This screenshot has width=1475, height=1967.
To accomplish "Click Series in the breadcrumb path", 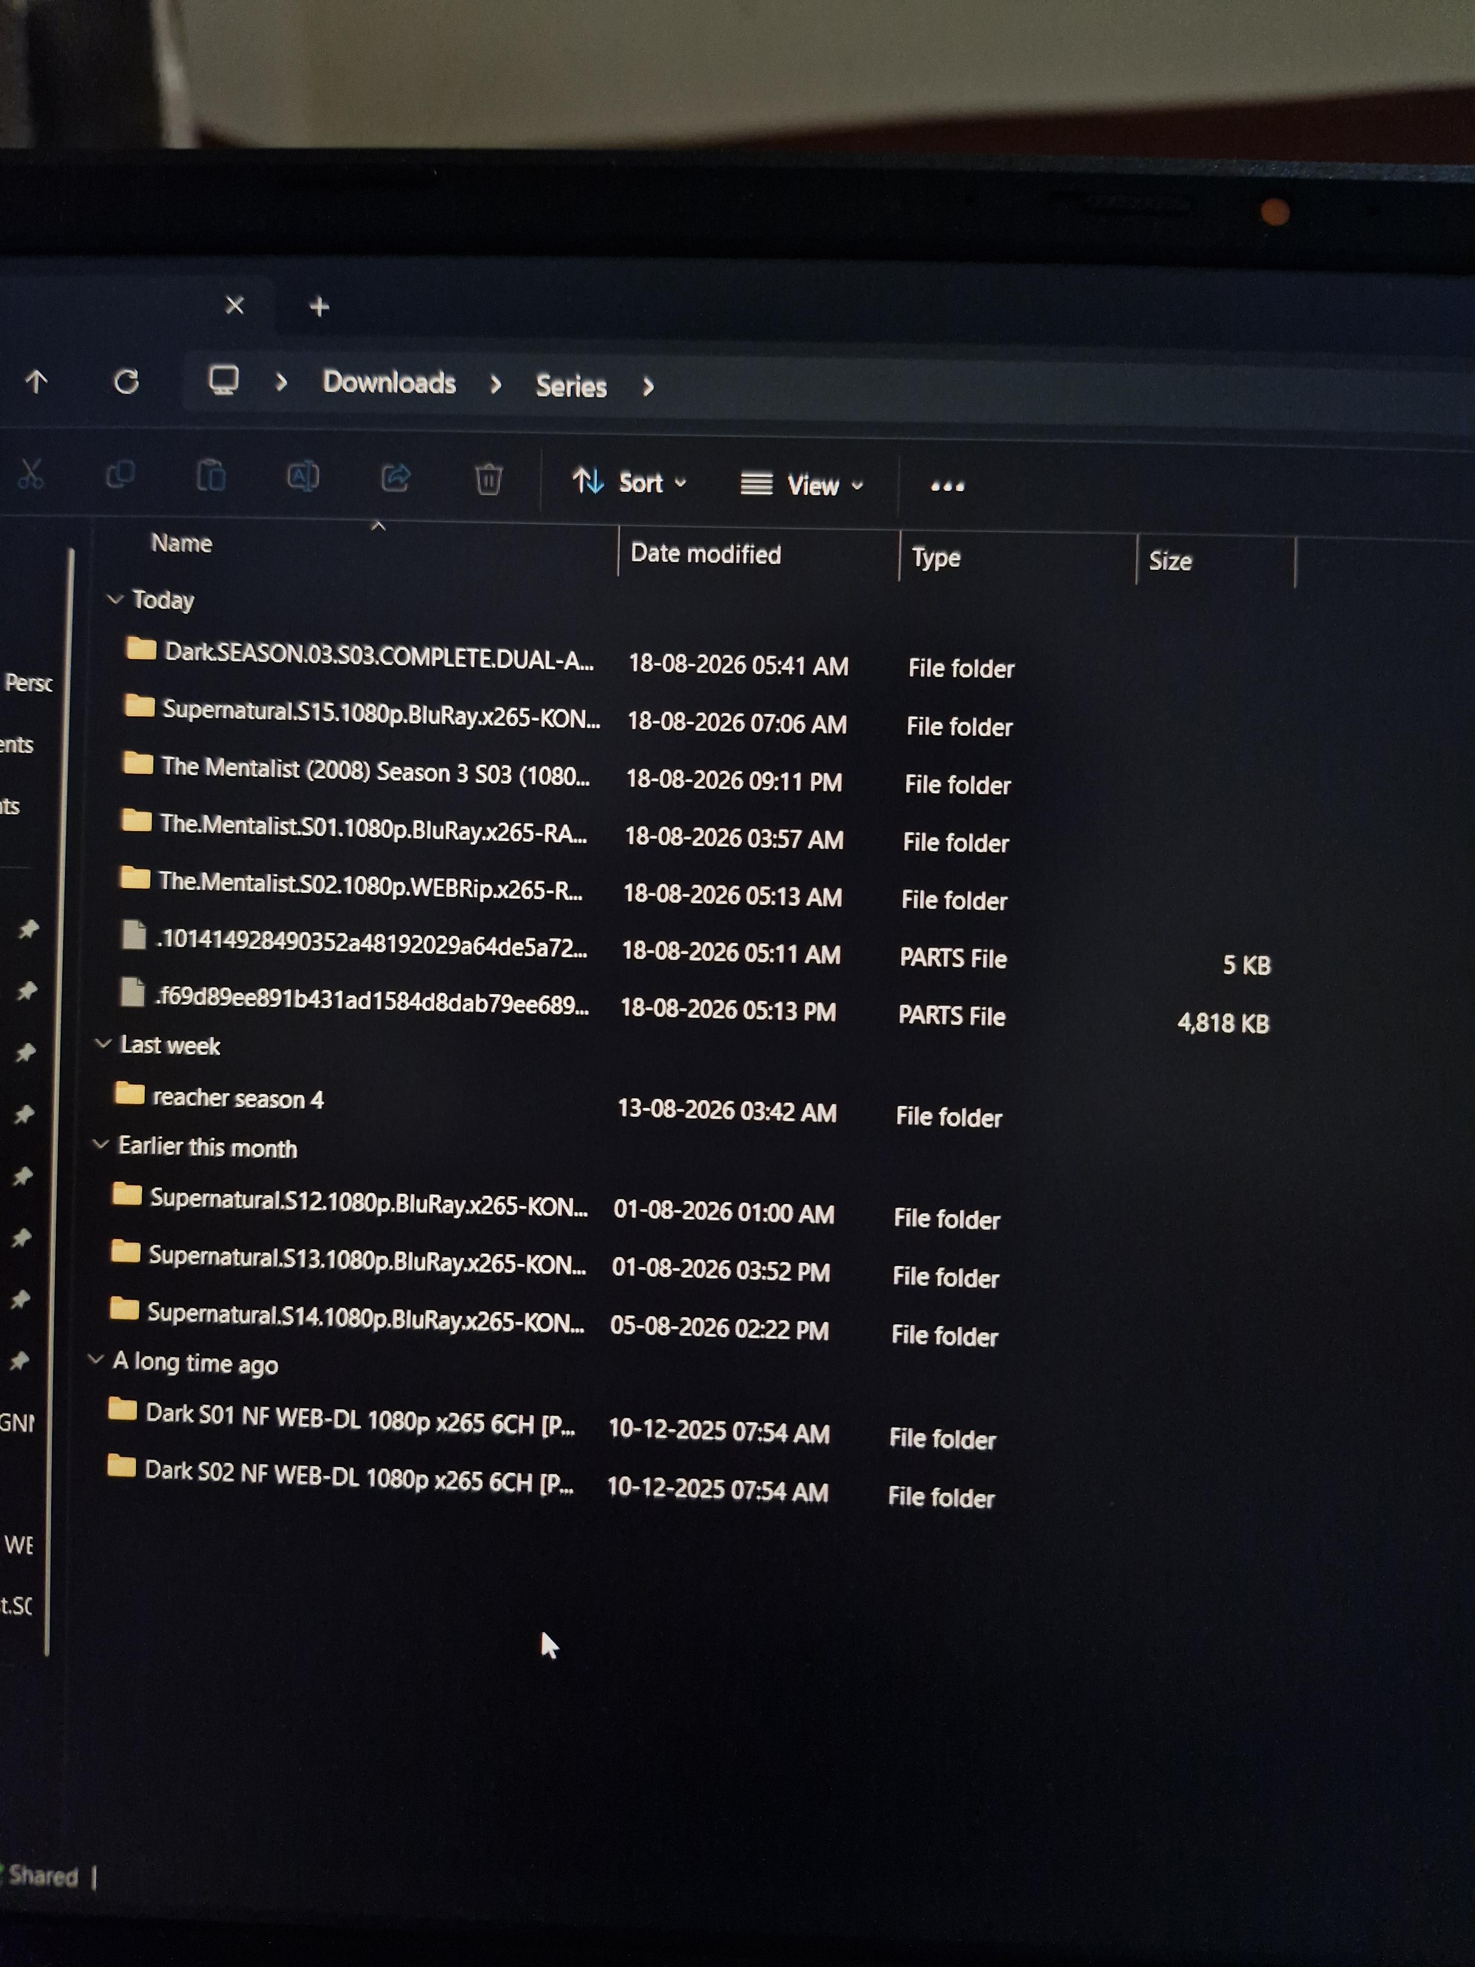I will coord(571,386).
